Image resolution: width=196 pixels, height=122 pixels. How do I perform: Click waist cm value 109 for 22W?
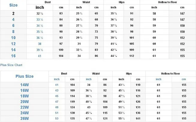point(105,107)
